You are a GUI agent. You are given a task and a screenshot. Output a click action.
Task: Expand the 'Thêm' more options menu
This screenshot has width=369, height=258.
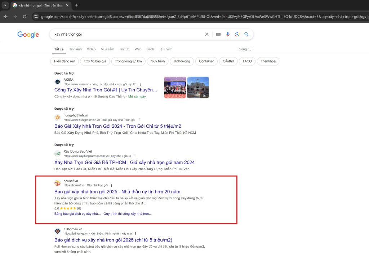click(166, 49)
